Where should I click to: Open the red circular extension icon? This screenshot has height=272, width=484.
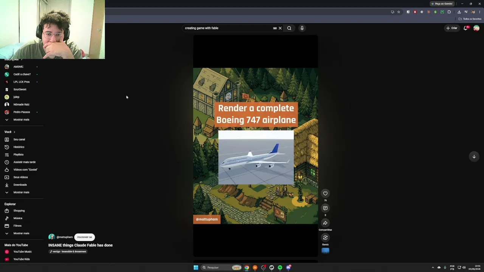tap(415, 12)
